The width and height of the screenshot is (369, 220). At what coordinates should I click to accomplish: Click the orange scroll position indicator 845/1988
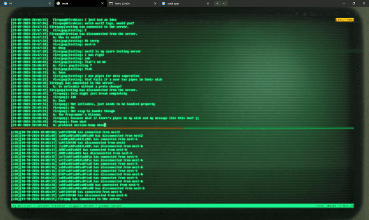(344, 20)
